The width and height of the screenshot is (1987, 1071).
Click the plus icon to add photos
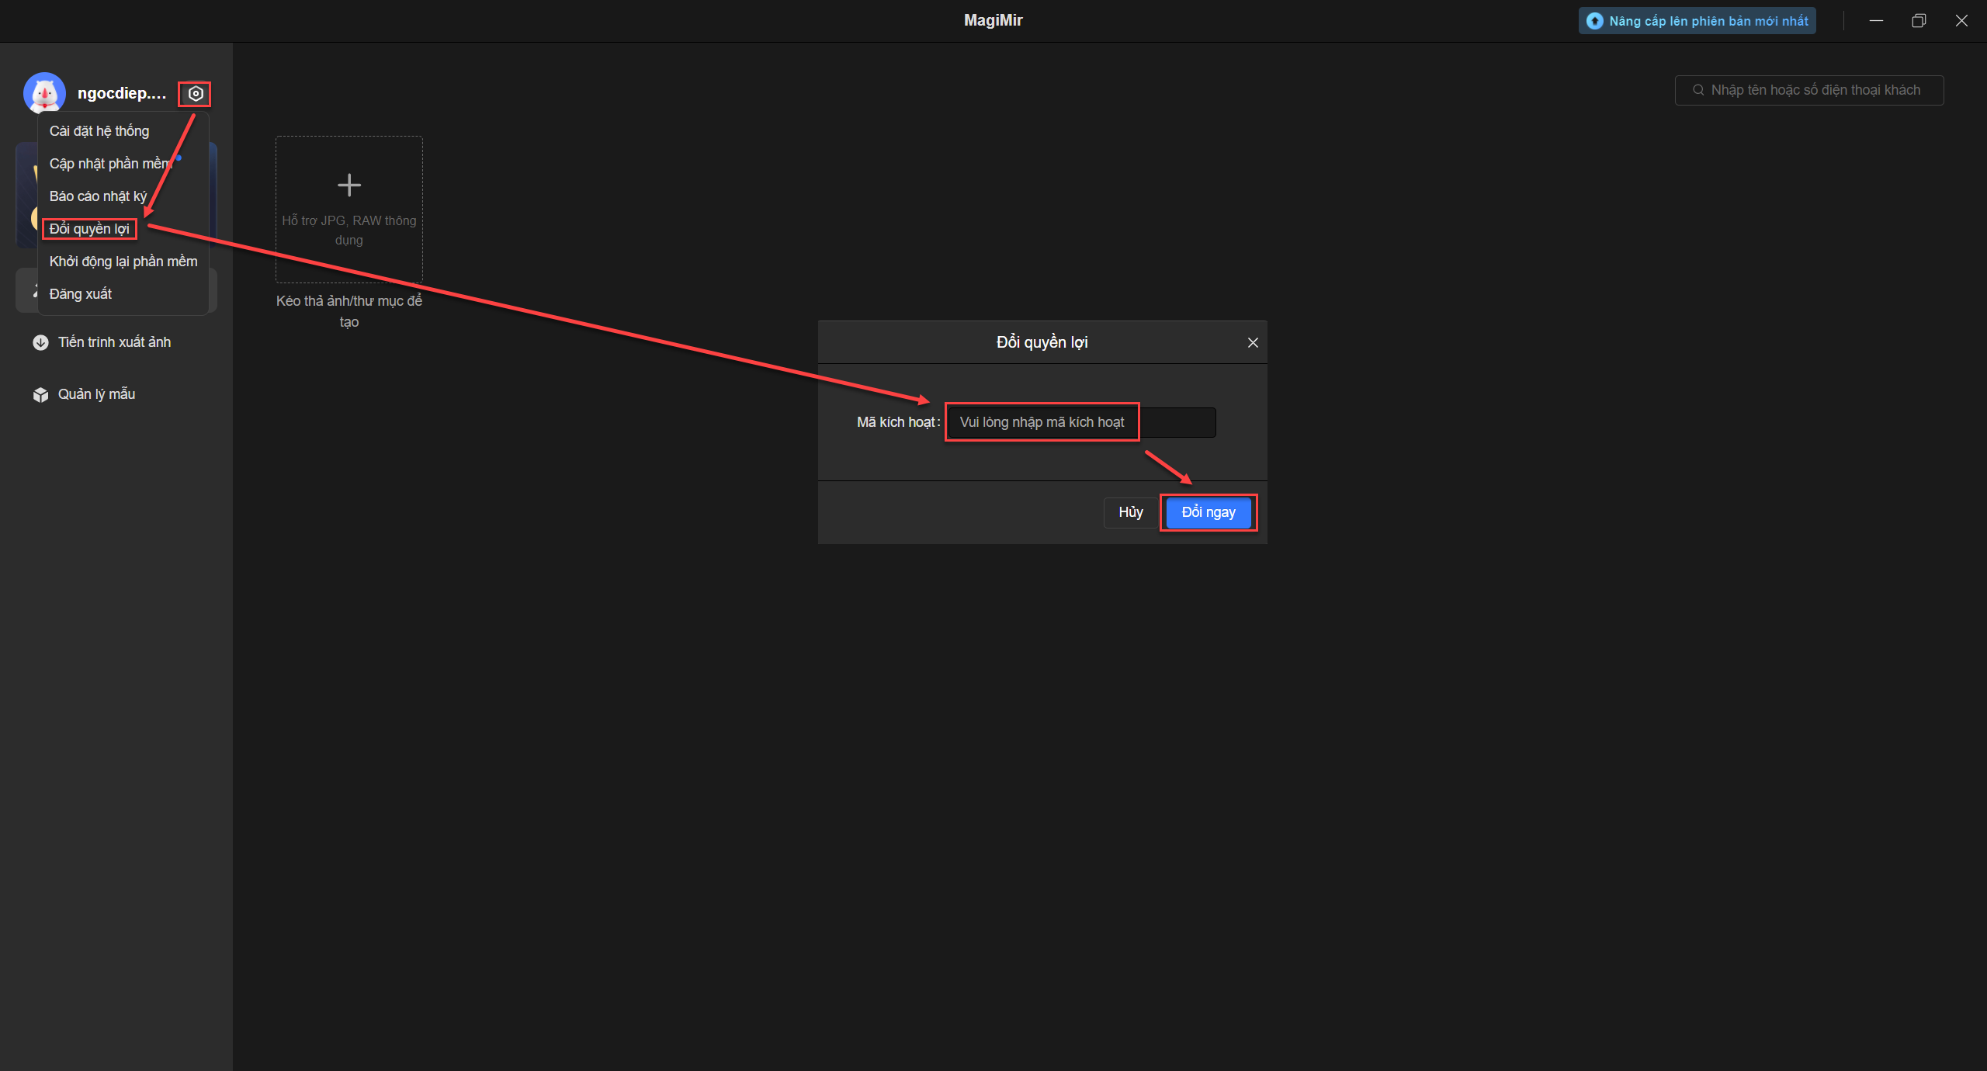(349, 185)
